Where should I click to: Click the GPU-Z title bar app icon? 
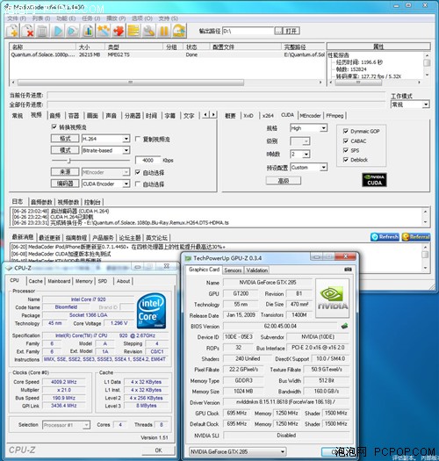(x=188, y=258)
